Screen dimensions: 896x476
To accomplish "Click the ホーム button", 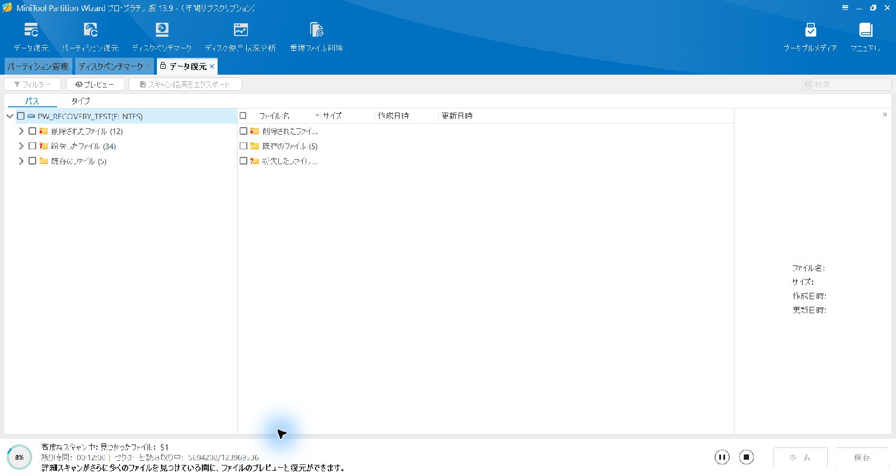I will point(800,457).
